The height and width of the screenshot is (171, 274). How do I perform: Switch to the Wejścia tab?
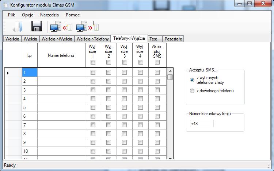coord(12,39)
